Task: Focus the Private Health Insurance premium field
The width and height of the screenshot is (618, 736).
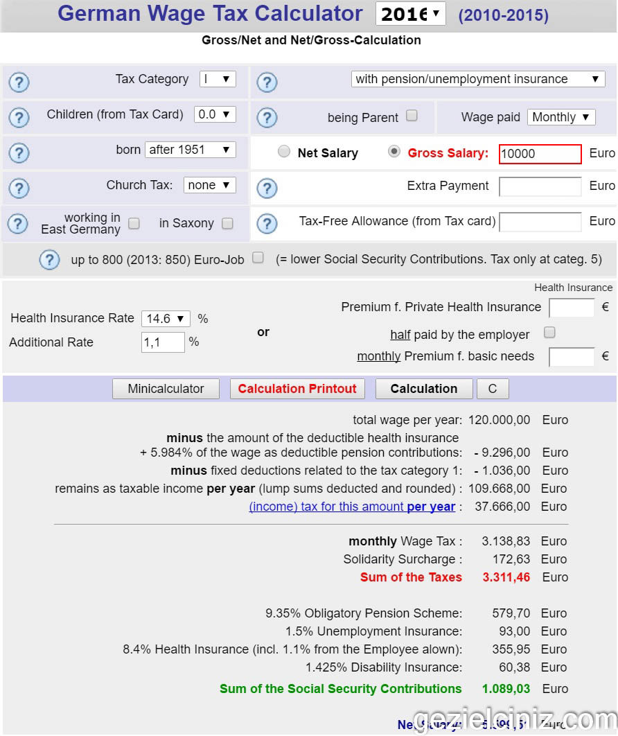Action: 572,308
